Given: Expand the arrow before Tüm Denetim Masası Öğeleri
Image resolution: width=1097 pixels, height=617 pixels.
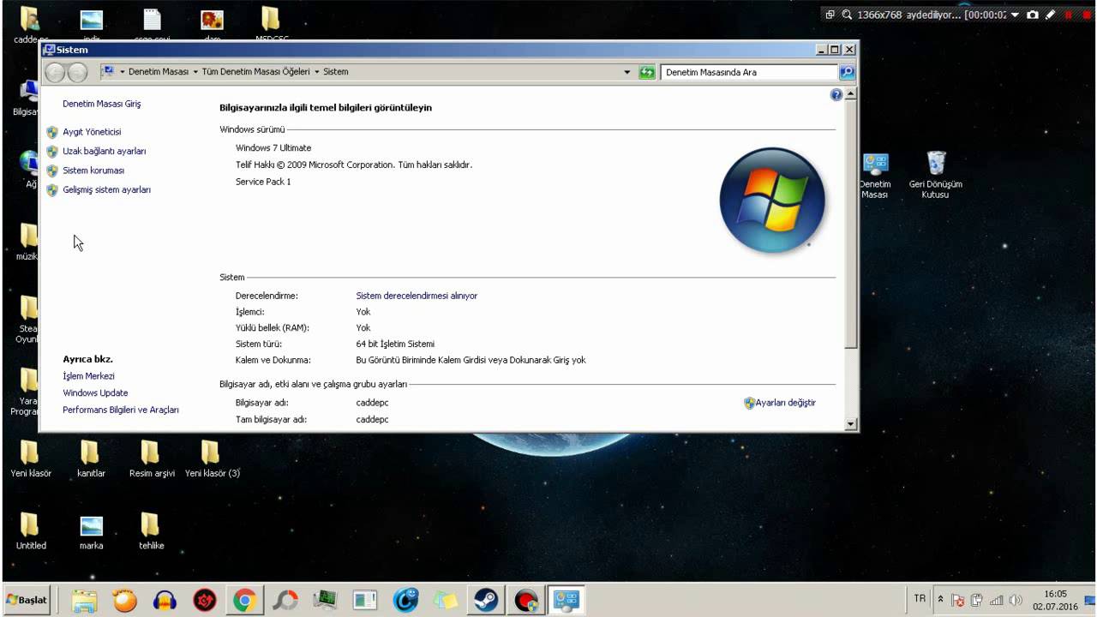Looking at the screenshot, I should (x=196, y=72).
